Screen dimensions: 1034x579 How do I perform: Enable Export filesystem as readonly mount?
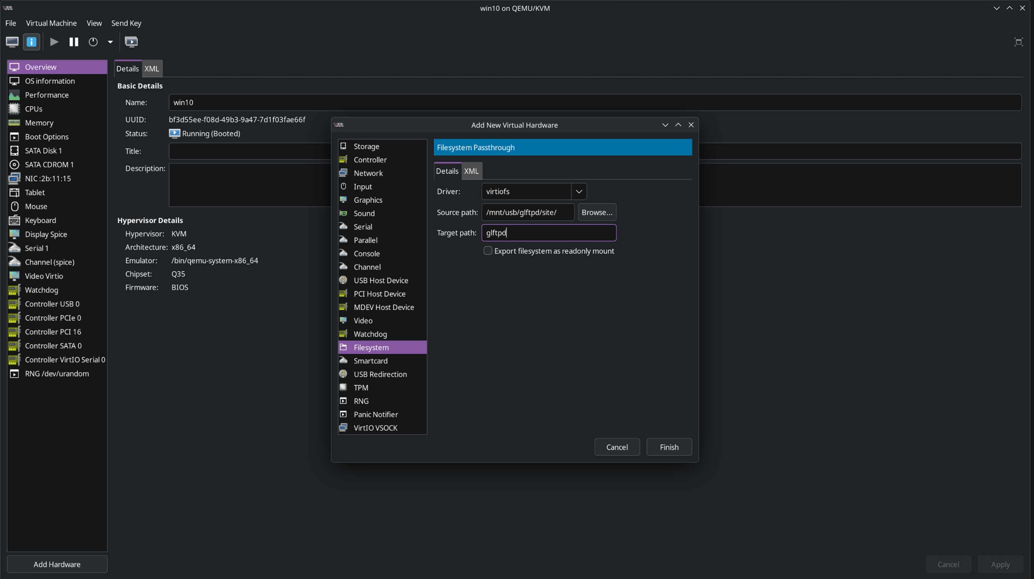pyautogui.click(x=487, y=250)
